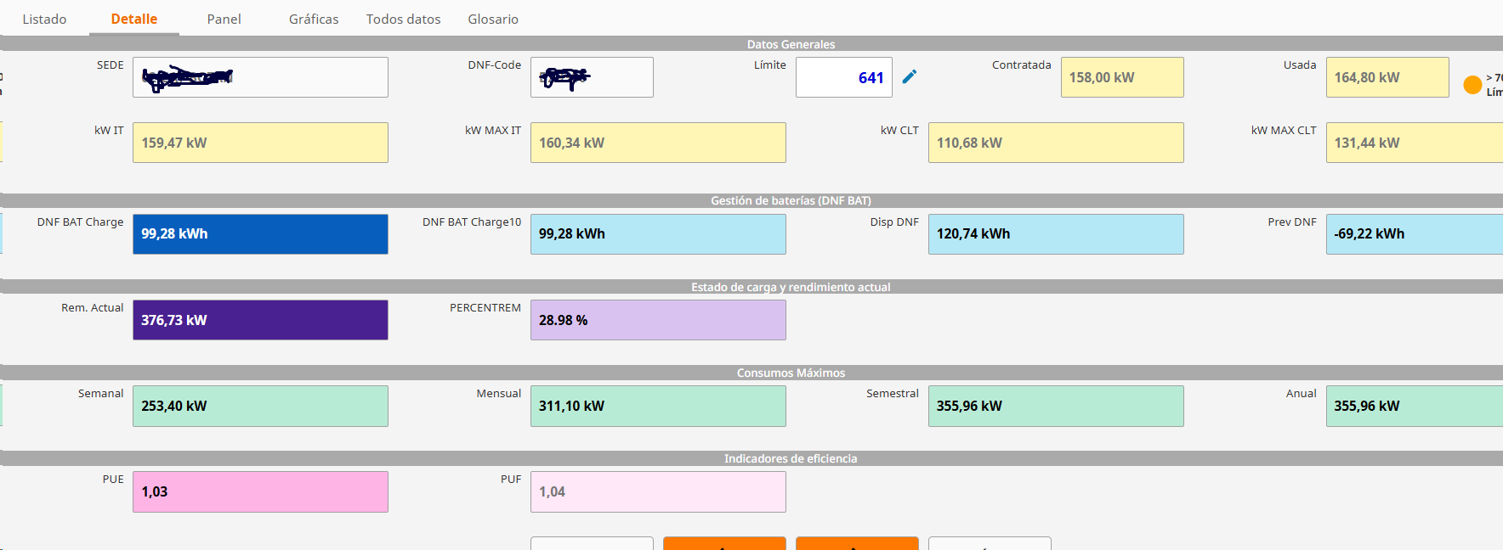Select the Disp DNF value 120,74 kWh

tap(1056, 234)
